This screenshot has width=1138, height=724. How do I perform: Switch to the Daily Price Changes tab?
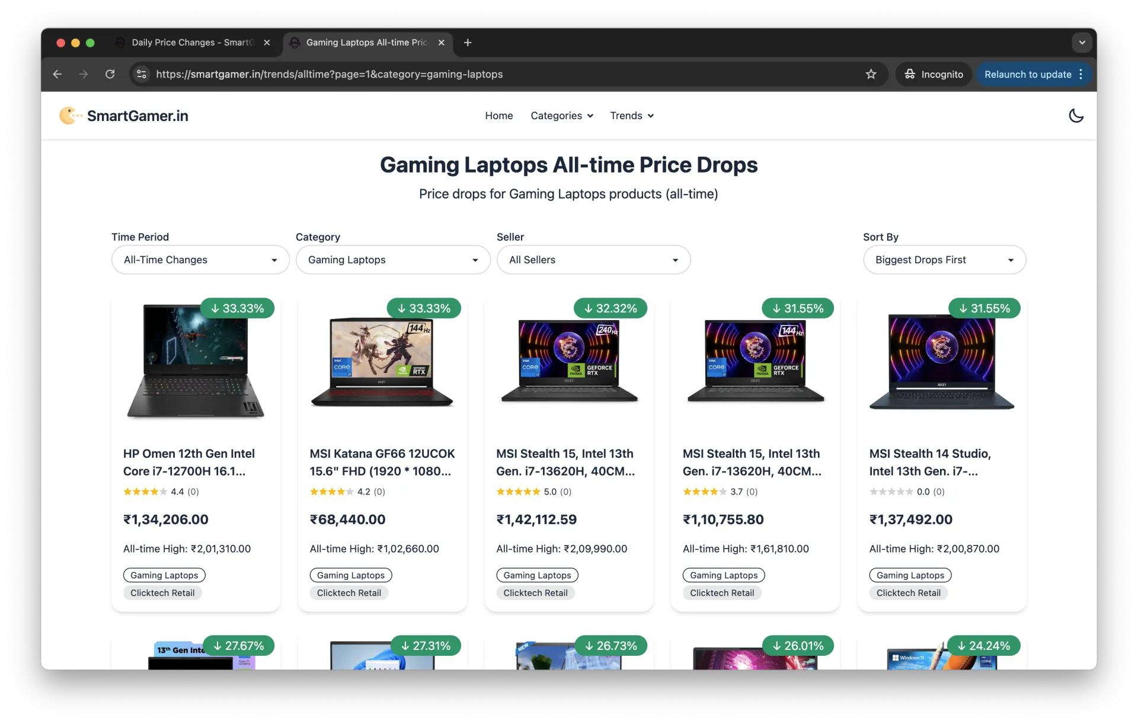coord(193,43)
